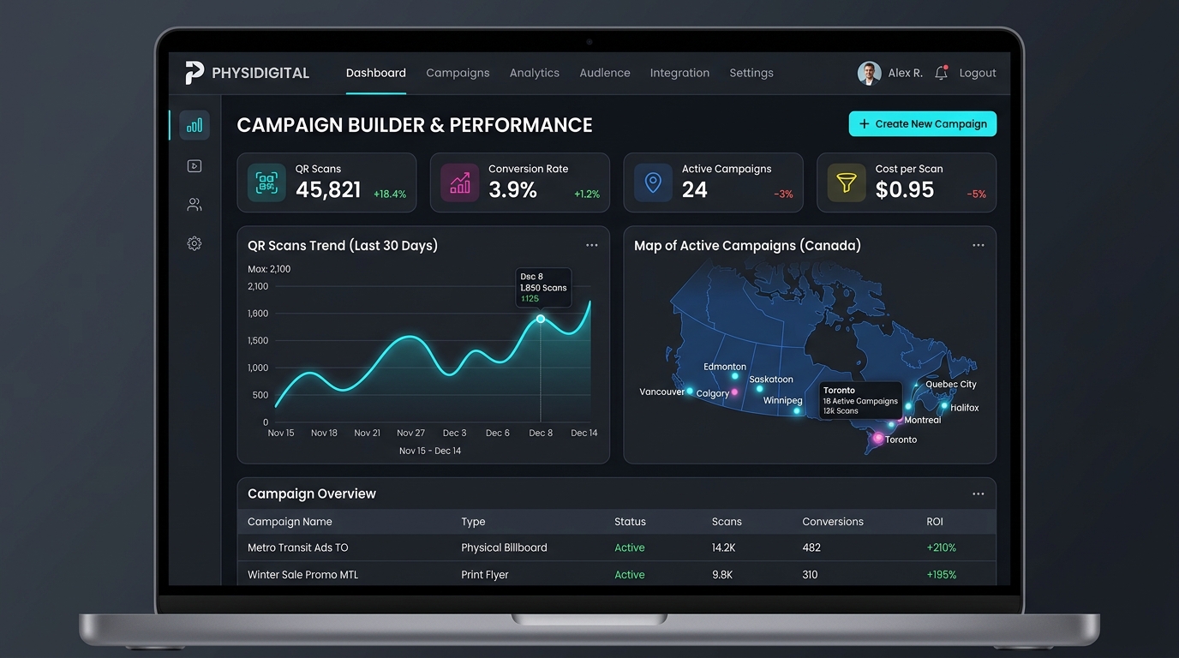This screenshot has width=1179, height=658.
Task: Click the Nov 15 - Dec 14 date range
Action: click(x=430, y=451)
